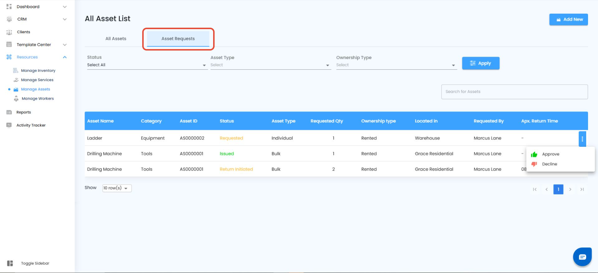Click the Clients icon in sidebar
This screenshot has height=273, width=598.
point(9,32)
